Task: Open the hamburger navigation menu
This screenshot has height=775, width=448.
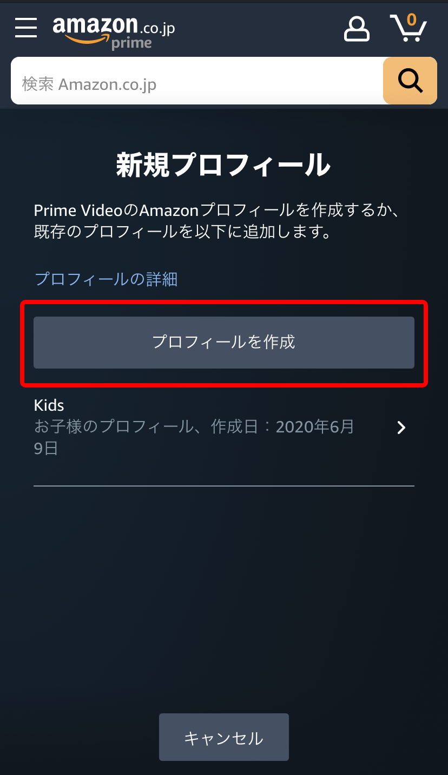Action: pos(26,28)
